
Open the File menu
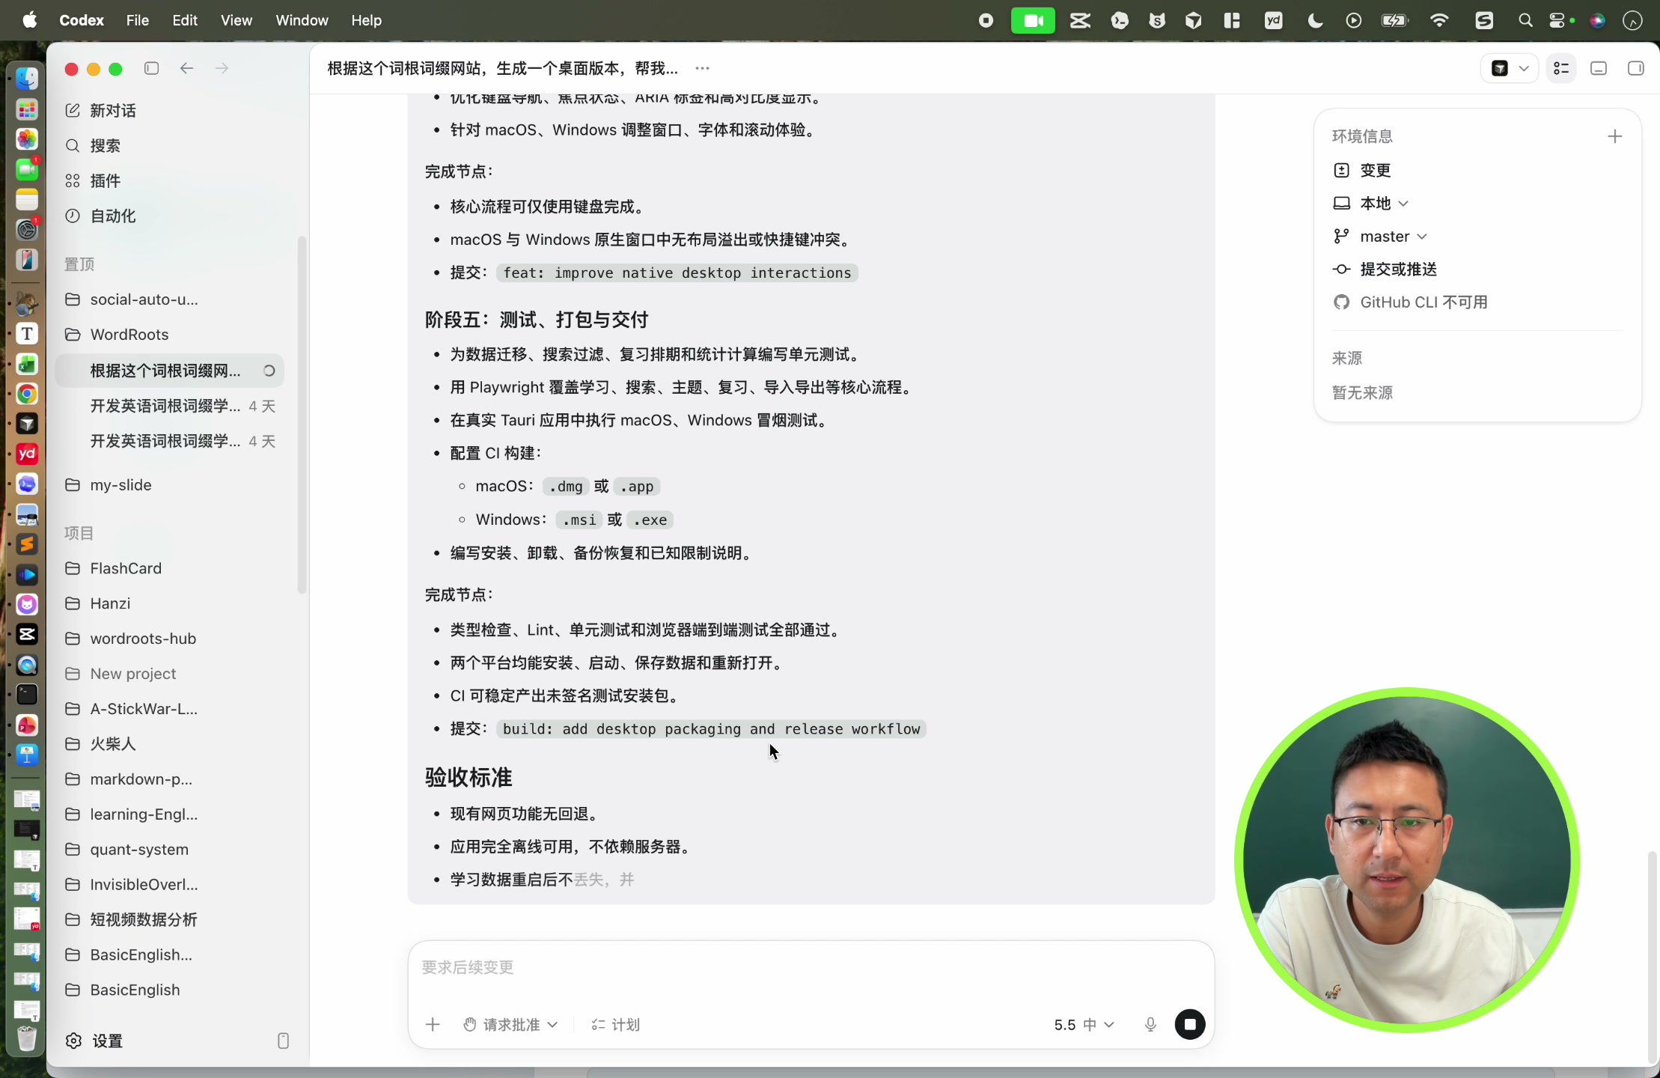tap(137, 20)
